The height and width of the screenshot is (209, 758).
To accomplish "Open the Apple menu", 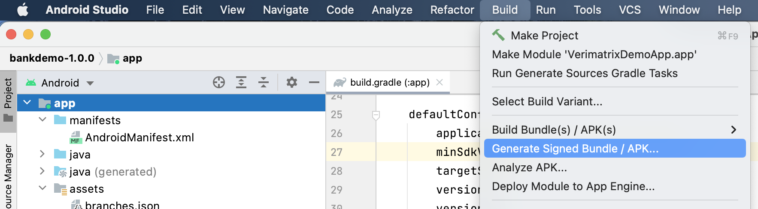I will 23,9.
